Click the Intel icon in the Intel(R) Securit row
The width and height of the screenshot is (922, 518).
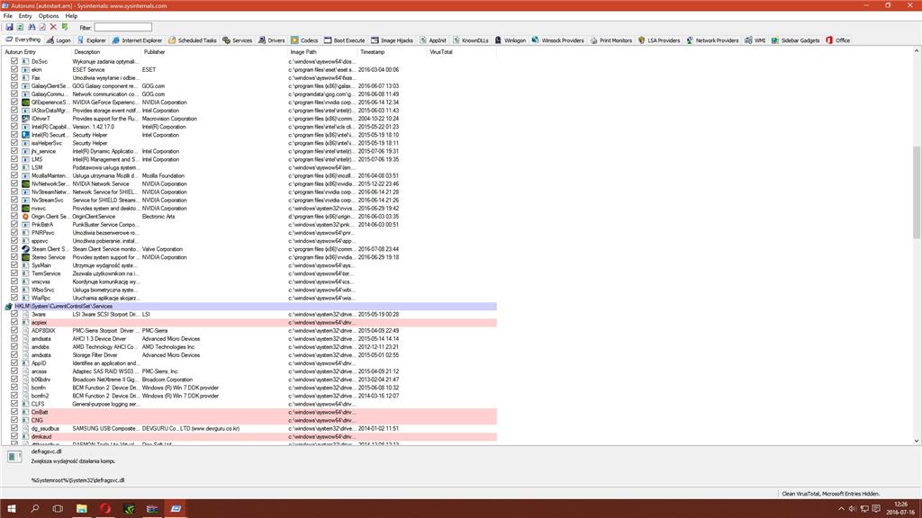coord(25,135)
